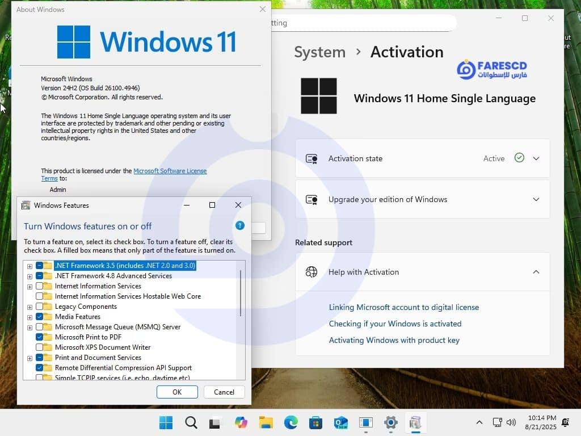Open Task View on taskbar
Screen dimensions: 581x436
pyautogui.click(x=215, y=423)
